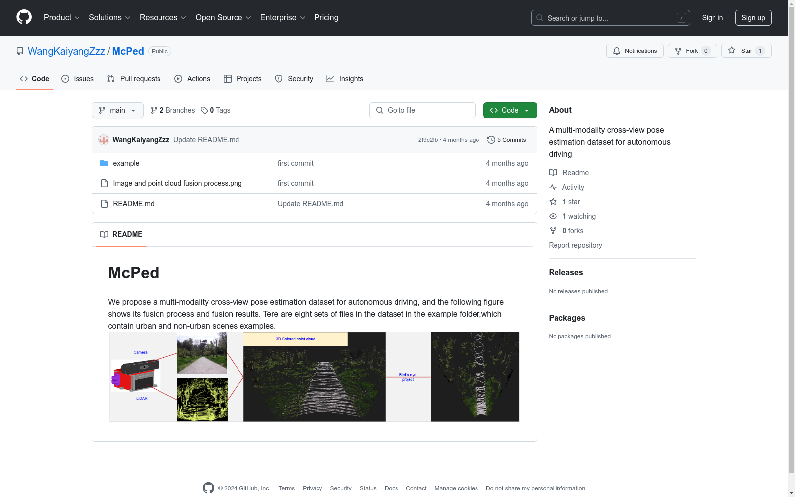This screenshot has height=497, width=795.
Task: Click the fork icon beside 0 forks
Action: [x=553, y=231]
